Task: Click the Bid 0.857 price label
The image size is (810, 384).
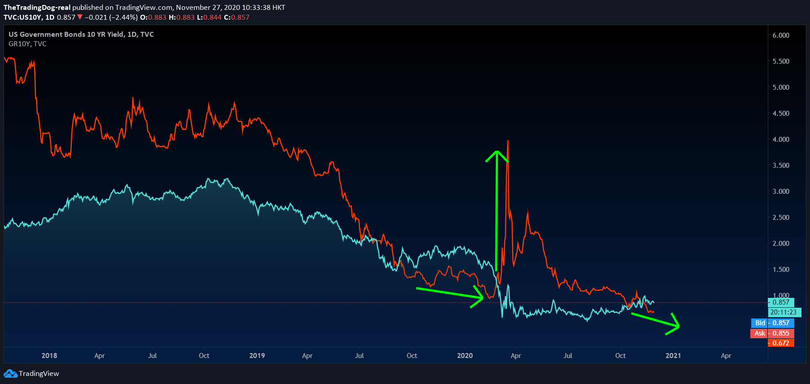Action: click(x=772, y=323)
